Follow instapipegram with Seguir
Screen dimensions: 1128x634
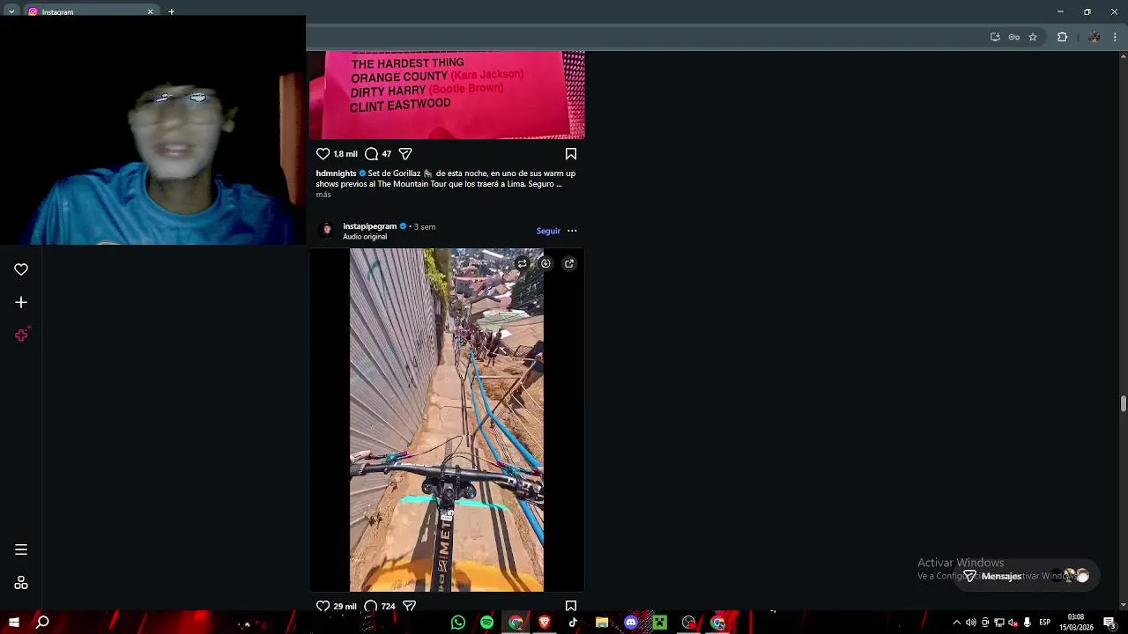(x=548, y=231)
